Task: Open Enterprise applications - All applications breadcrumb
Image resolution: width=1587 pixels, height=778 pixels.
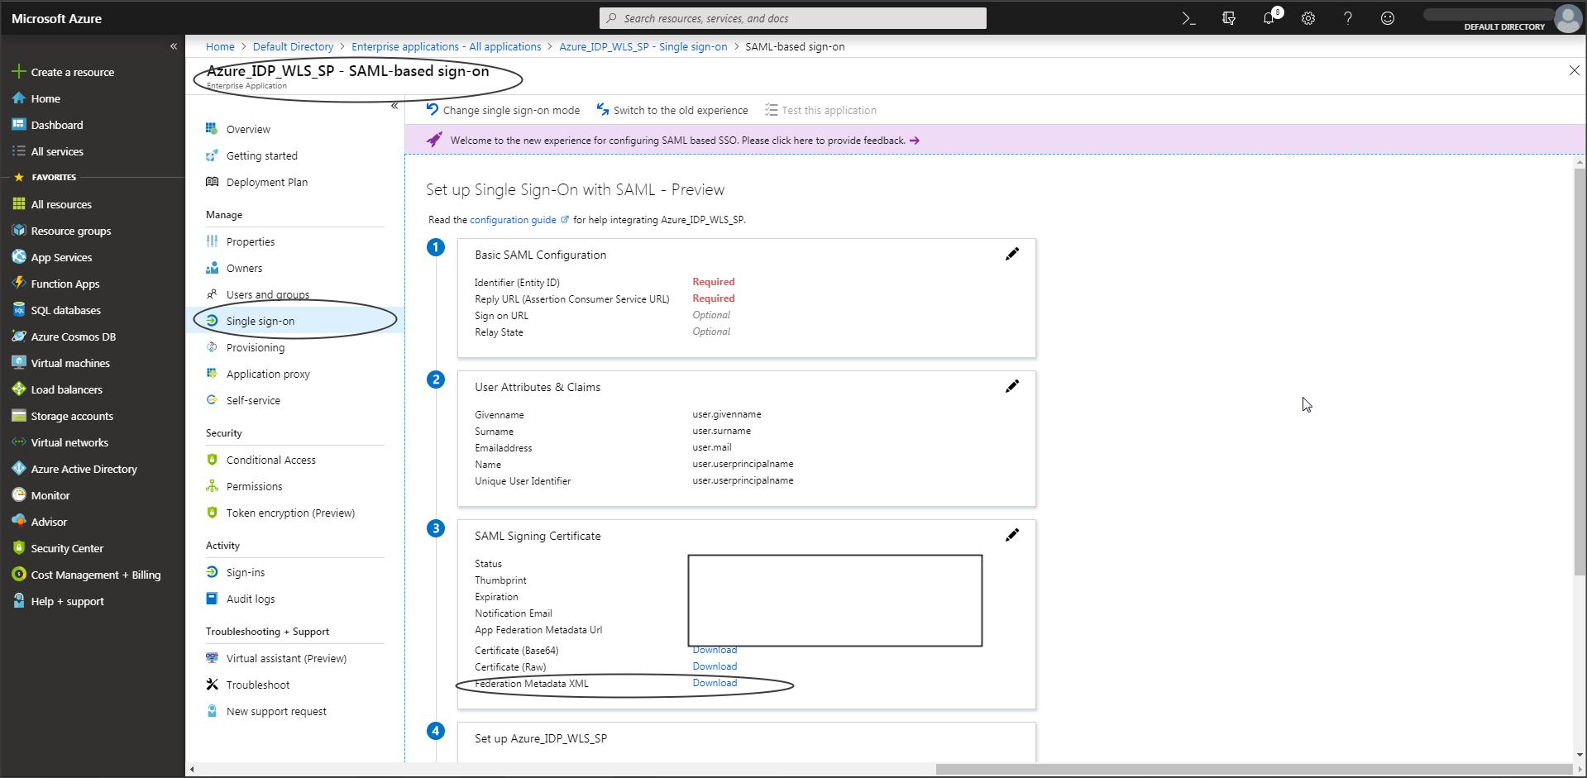Action: click(x=446, y=46)
